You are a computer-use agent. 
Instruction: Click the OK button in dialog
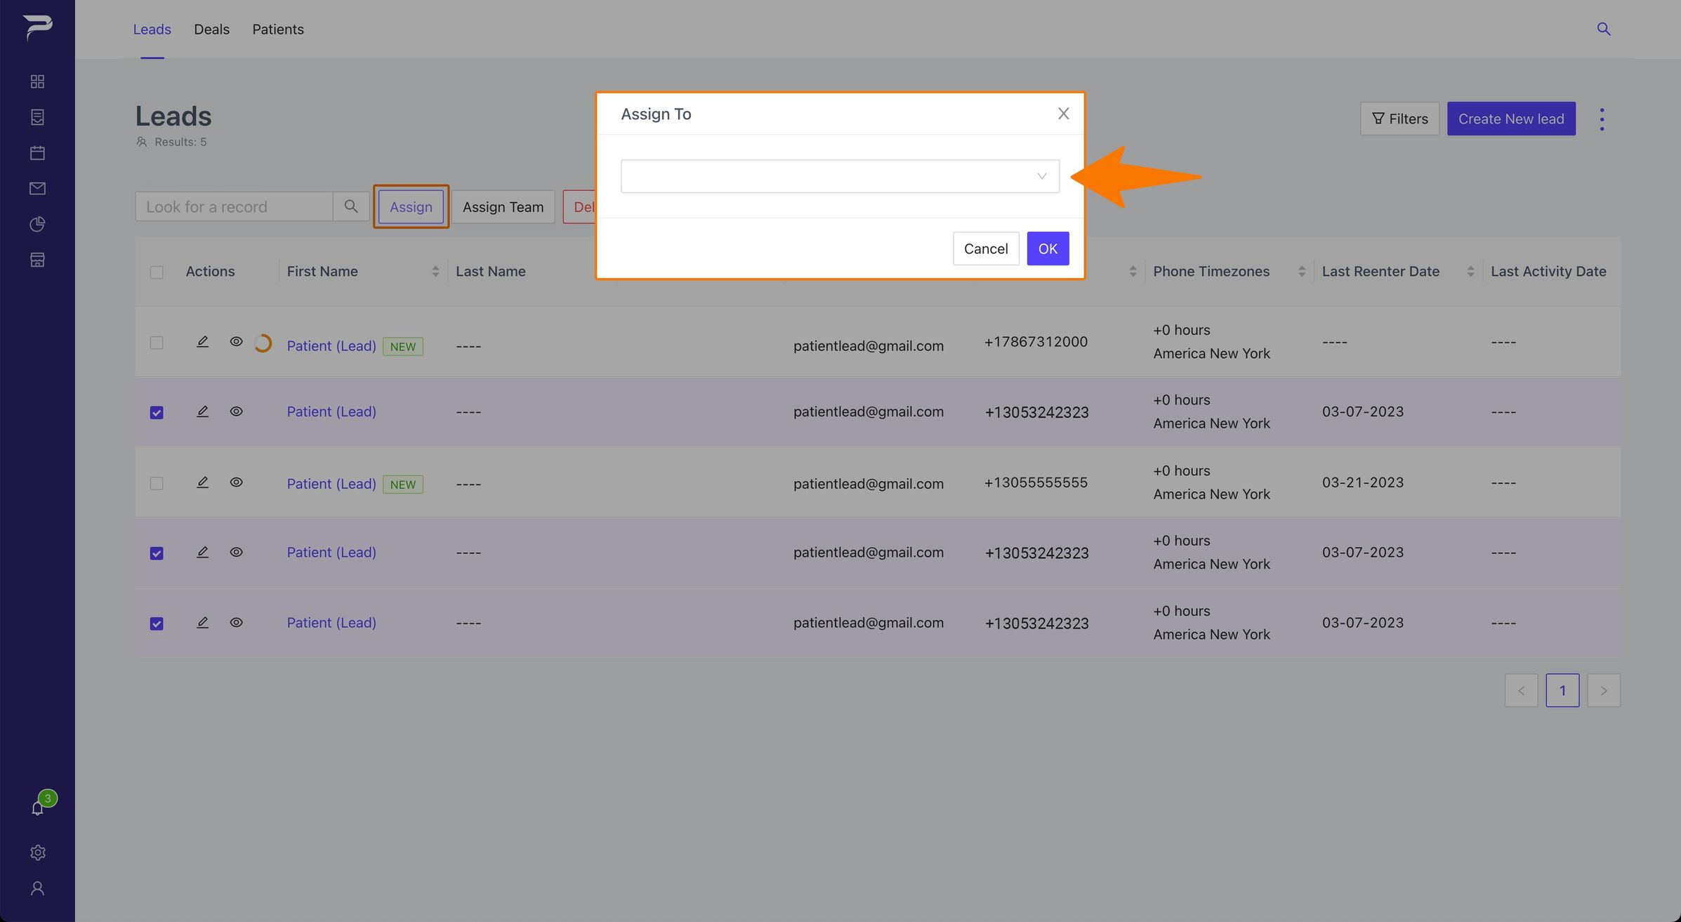(1048, 249)
